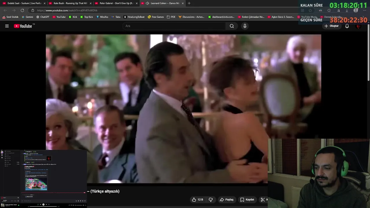Open the Discussions - Ashes bookmark
Screen dimensions: 370x208
[191, 17]
